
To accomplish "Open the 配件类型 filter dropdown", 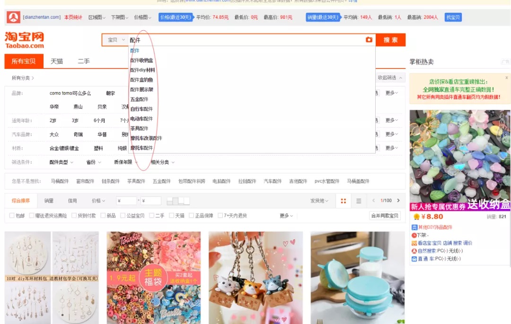I will click(62, 162).
